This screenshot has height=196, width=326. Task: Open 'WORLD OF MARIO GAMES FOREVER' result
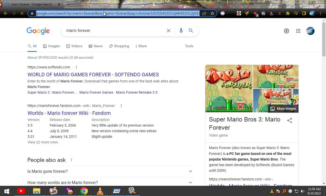93,75
